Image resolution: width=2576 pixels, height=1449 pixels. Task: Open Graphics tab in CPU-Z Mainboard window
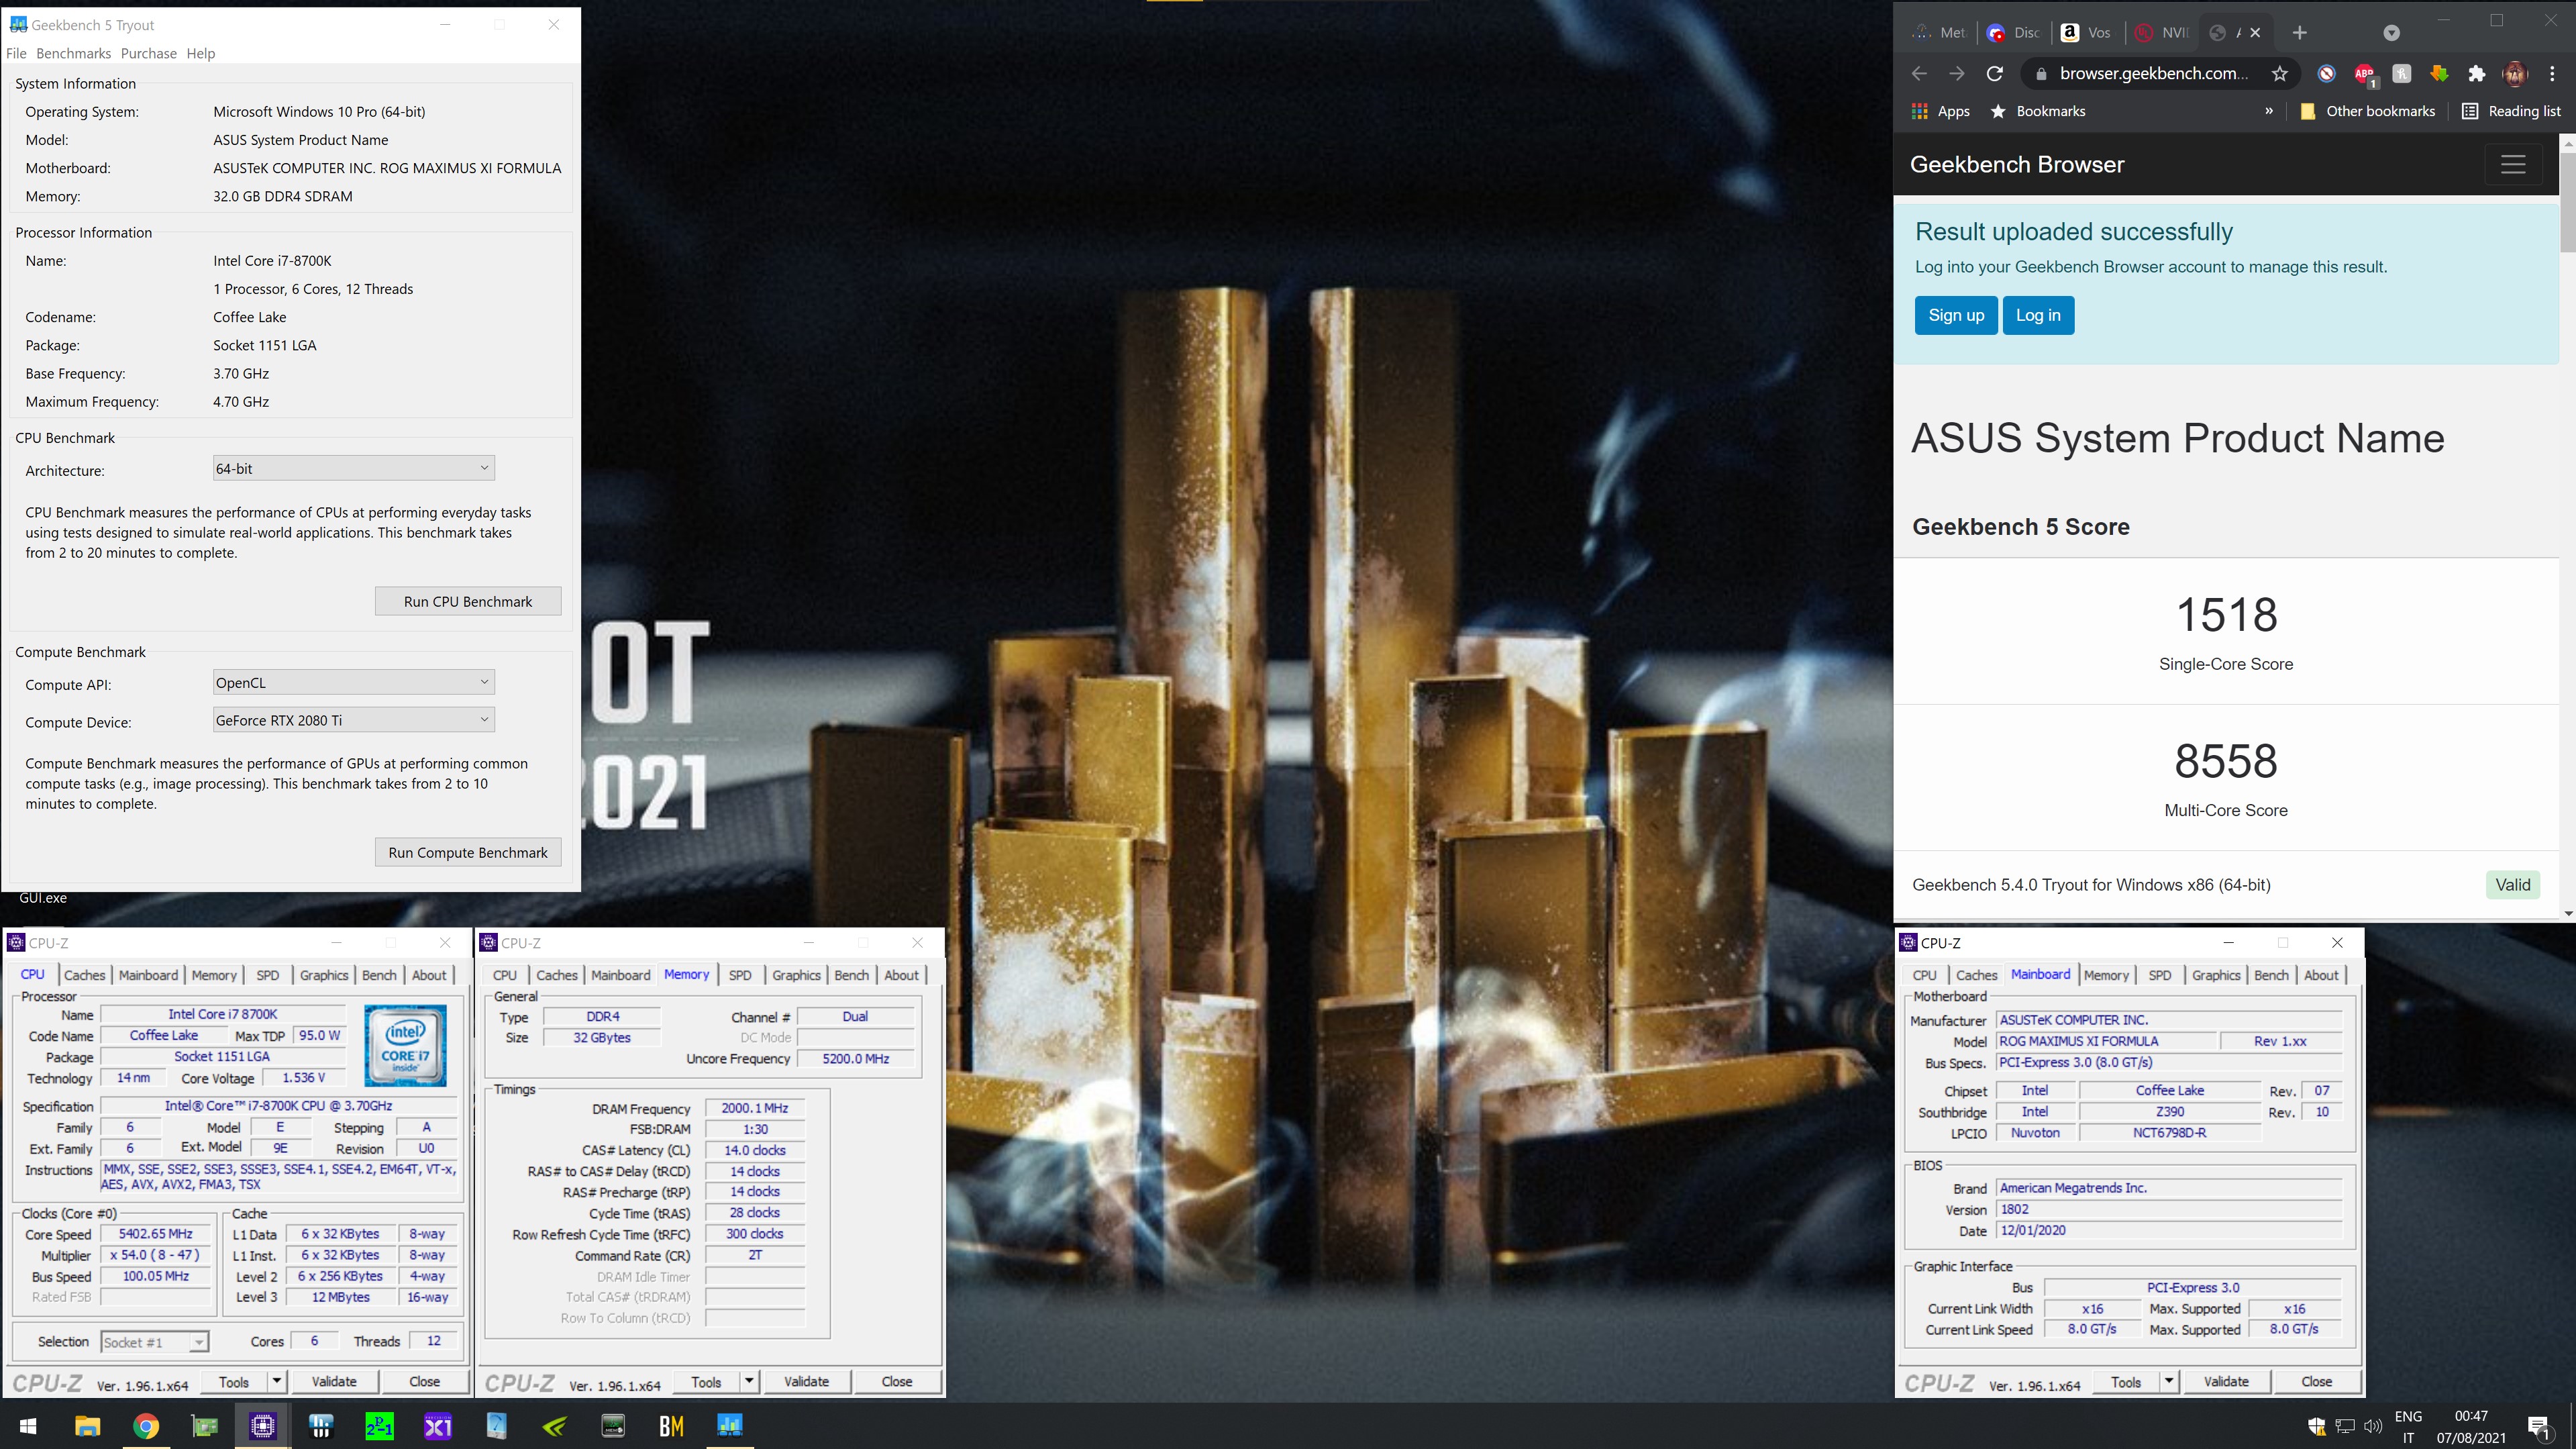point(2216,975)
